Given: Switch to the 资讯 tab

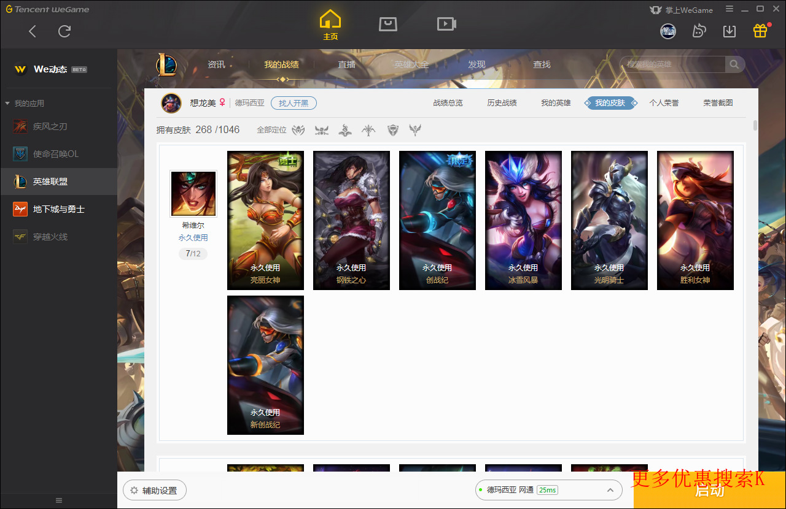Looking at the screenshot, I should coord(216,64).
